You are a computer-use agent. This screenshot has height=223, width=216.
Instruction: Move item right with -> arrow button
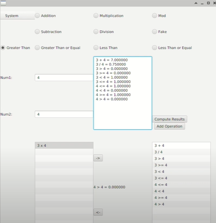click(x=98, y=158)
